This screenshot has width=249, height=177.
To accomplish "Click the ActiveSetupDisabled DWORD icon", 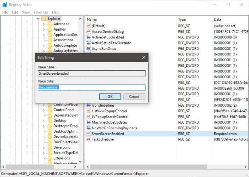I will (x=89, y=37).
